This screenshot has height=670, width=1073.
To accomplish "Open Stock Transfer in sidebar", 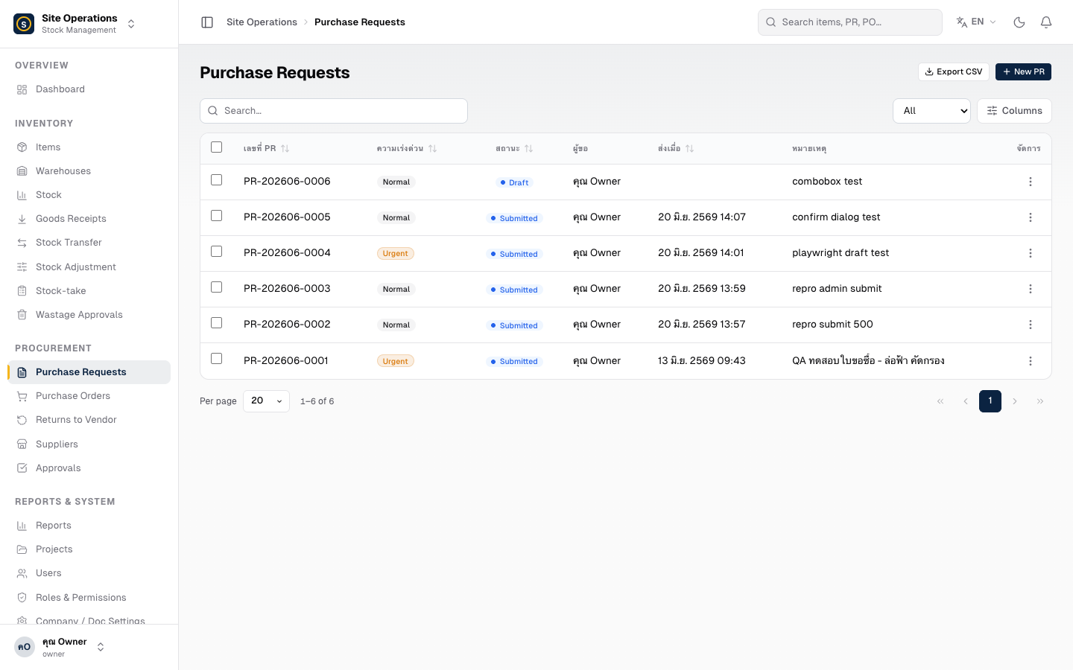I will pyautogui.click(x=89, y=243).
